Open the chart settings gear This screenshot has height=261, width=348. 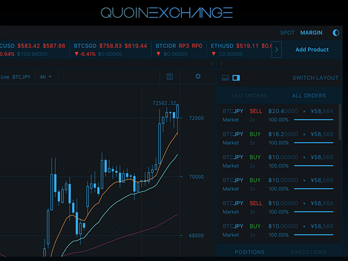point(198,76)
